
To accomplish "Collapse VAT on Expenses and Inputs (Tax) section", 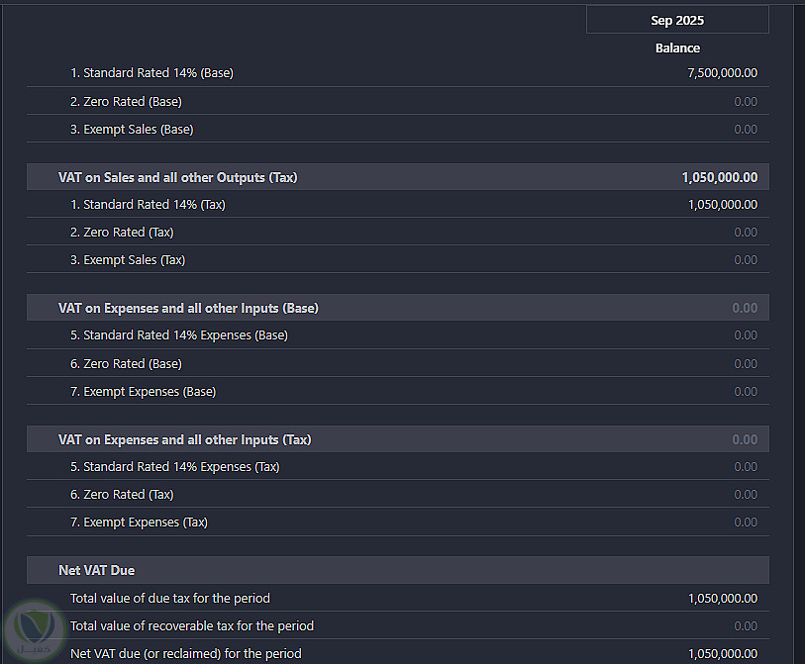I will click(x=184, y=439).
